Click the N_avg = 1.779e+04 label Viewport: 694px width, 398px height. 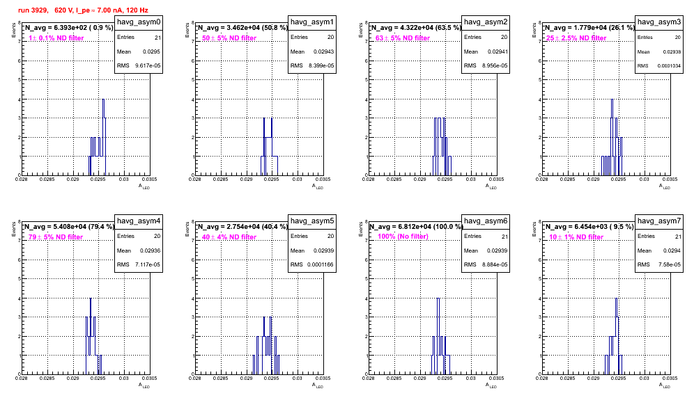589,27
